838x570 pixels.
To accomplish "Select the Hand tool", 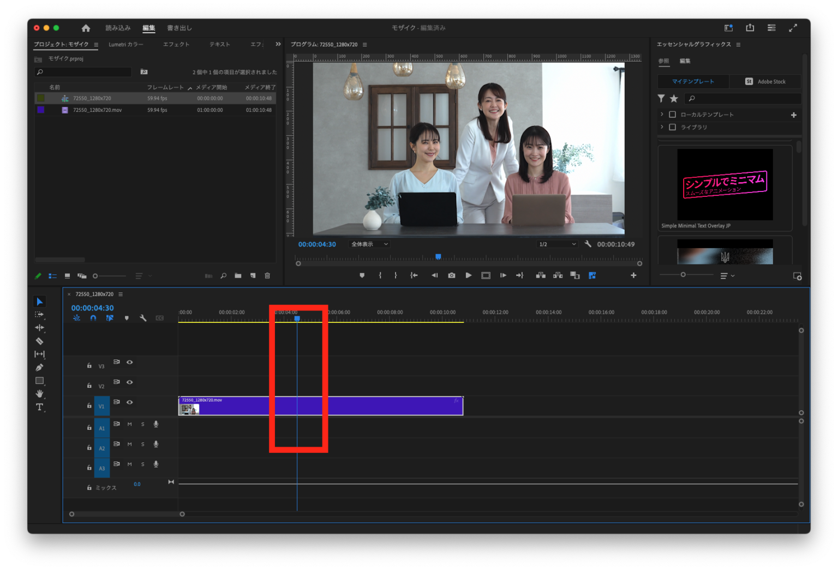I will click(x=39, y=394).
